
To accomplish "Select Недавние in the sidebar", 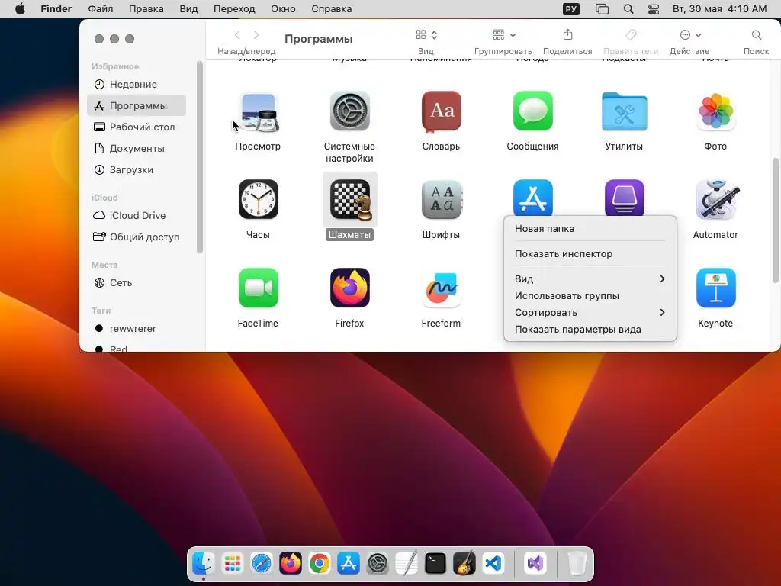I will (x=137, y=84).
